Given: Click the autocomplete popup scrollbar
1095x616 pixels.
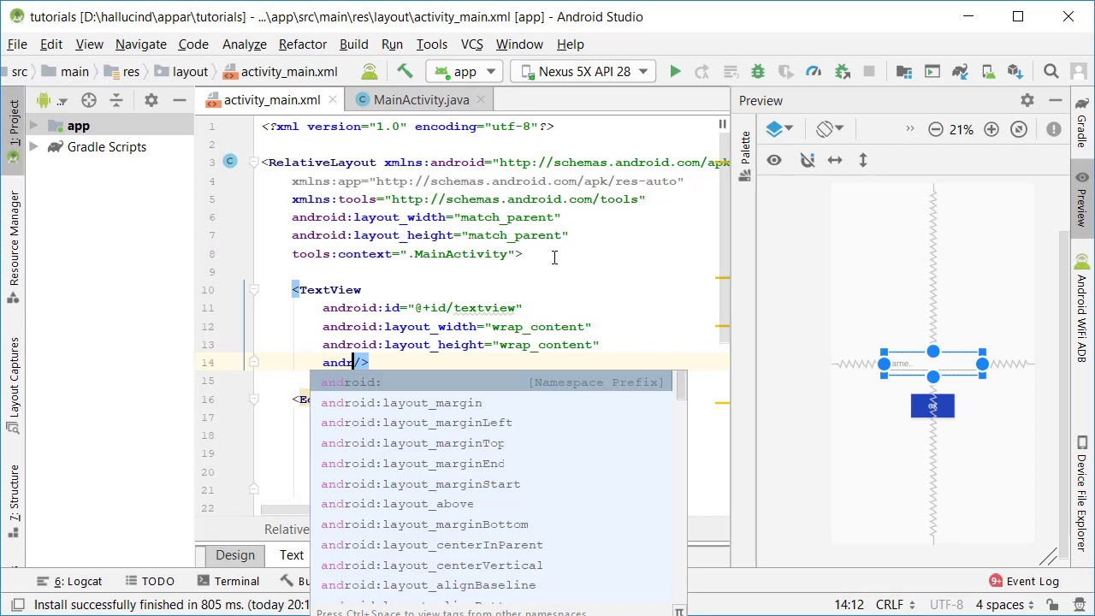Looking at the screenshot, I should [681, 387].
